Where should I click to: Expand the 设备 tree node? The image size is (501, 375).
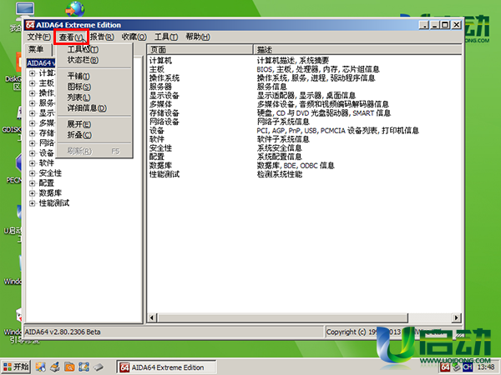(x=32, y=153)
